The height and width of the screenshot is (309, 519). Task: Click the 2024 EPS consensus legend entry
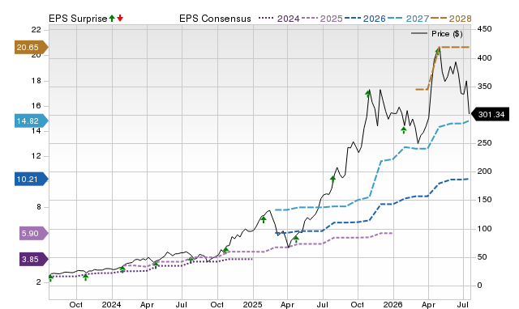tap(279, 19)
